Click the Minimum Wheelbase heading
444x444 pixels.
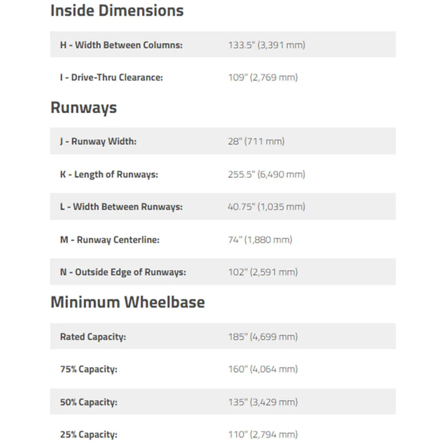128,302
